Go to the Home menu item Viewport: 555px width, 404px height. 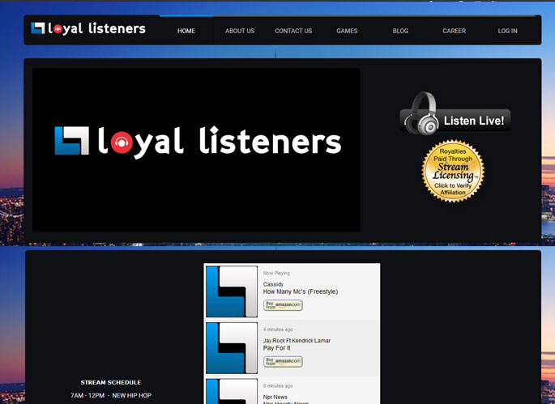[186, 31]
